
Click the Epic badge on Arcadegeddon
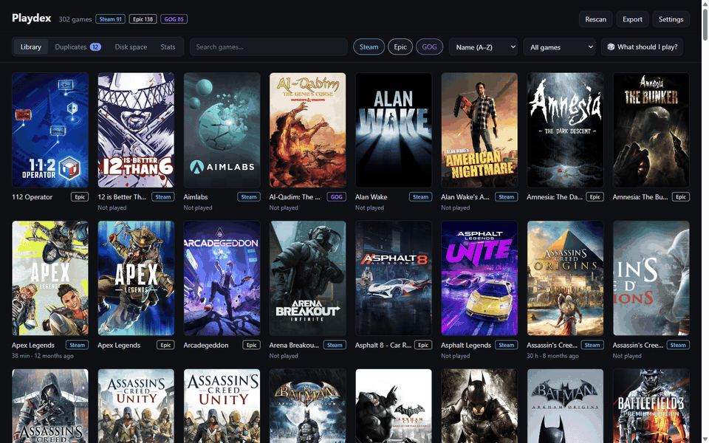251,345
